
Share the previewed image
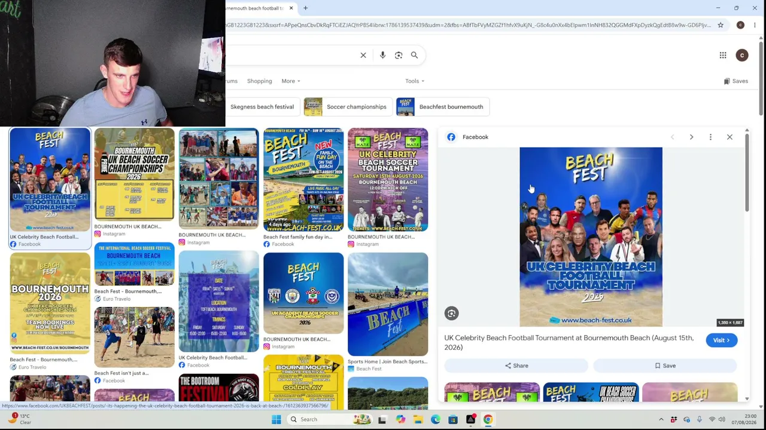(516, 365)
